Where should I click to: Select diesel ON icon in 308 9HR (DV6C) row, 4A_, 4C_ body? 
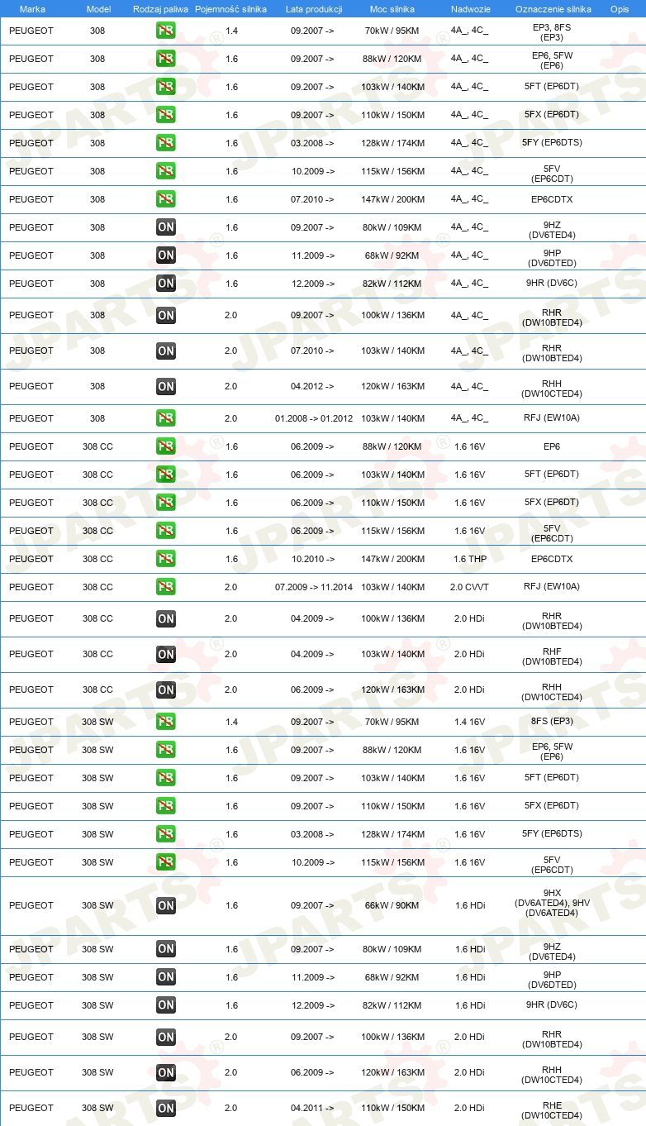pyautogui.click(x=166, y=284)
